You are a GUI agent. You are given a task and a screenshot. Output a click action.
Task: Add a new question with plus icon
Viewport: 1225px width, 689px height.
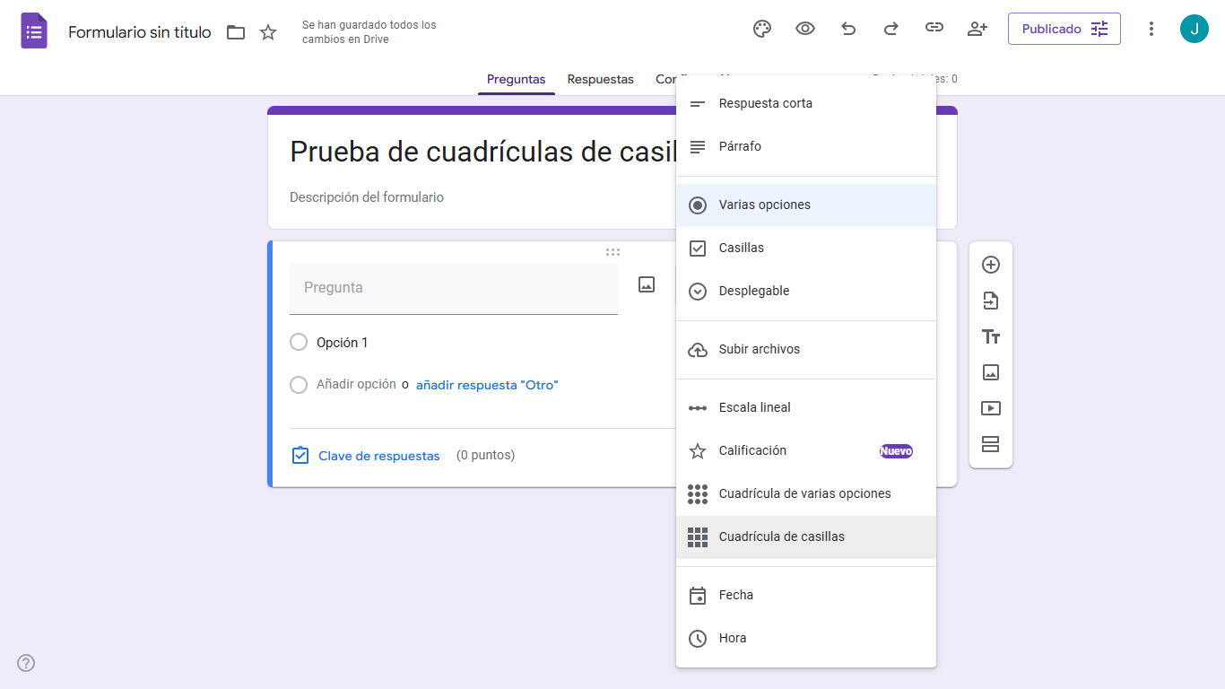(991, 265)
